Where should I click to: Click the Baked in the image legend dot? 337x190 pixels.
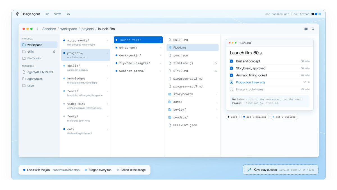118,170
